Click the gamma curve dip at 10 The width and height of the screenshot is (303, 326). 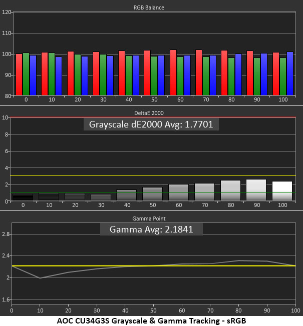(40, 278)
